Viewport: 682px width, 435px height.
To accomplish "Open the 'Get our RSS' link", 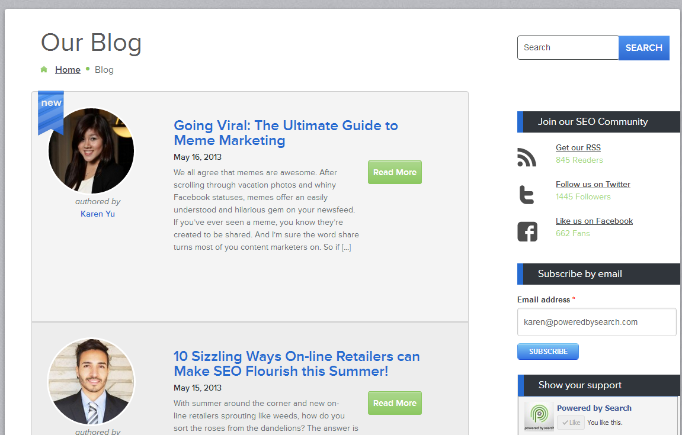I will click(x=578, y=147).
